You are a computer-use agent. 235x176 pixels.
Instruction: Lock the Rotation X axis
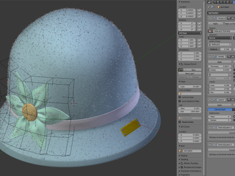coord(199,23)
